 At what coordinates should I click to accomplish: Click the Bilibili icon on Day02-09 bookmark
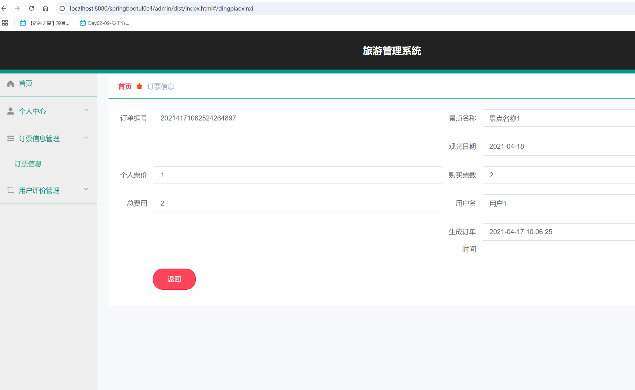pos(82,23)
